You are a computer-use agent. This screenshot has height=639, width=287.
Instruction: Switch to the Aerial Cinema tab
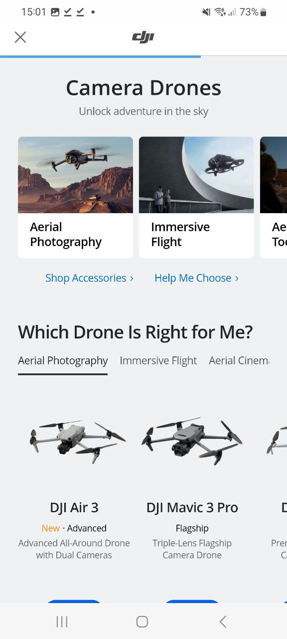[x=239, y=360]
